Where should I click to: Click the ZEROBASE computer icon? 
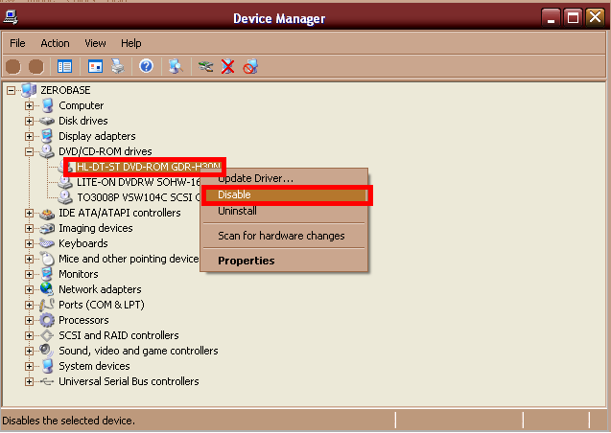tap(29, 90)
